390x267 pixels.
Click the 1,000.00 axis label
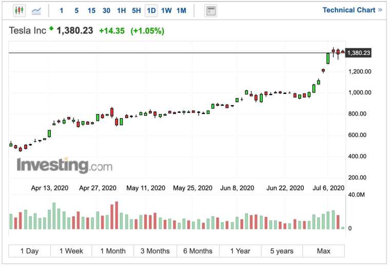(x=360, y=92)
